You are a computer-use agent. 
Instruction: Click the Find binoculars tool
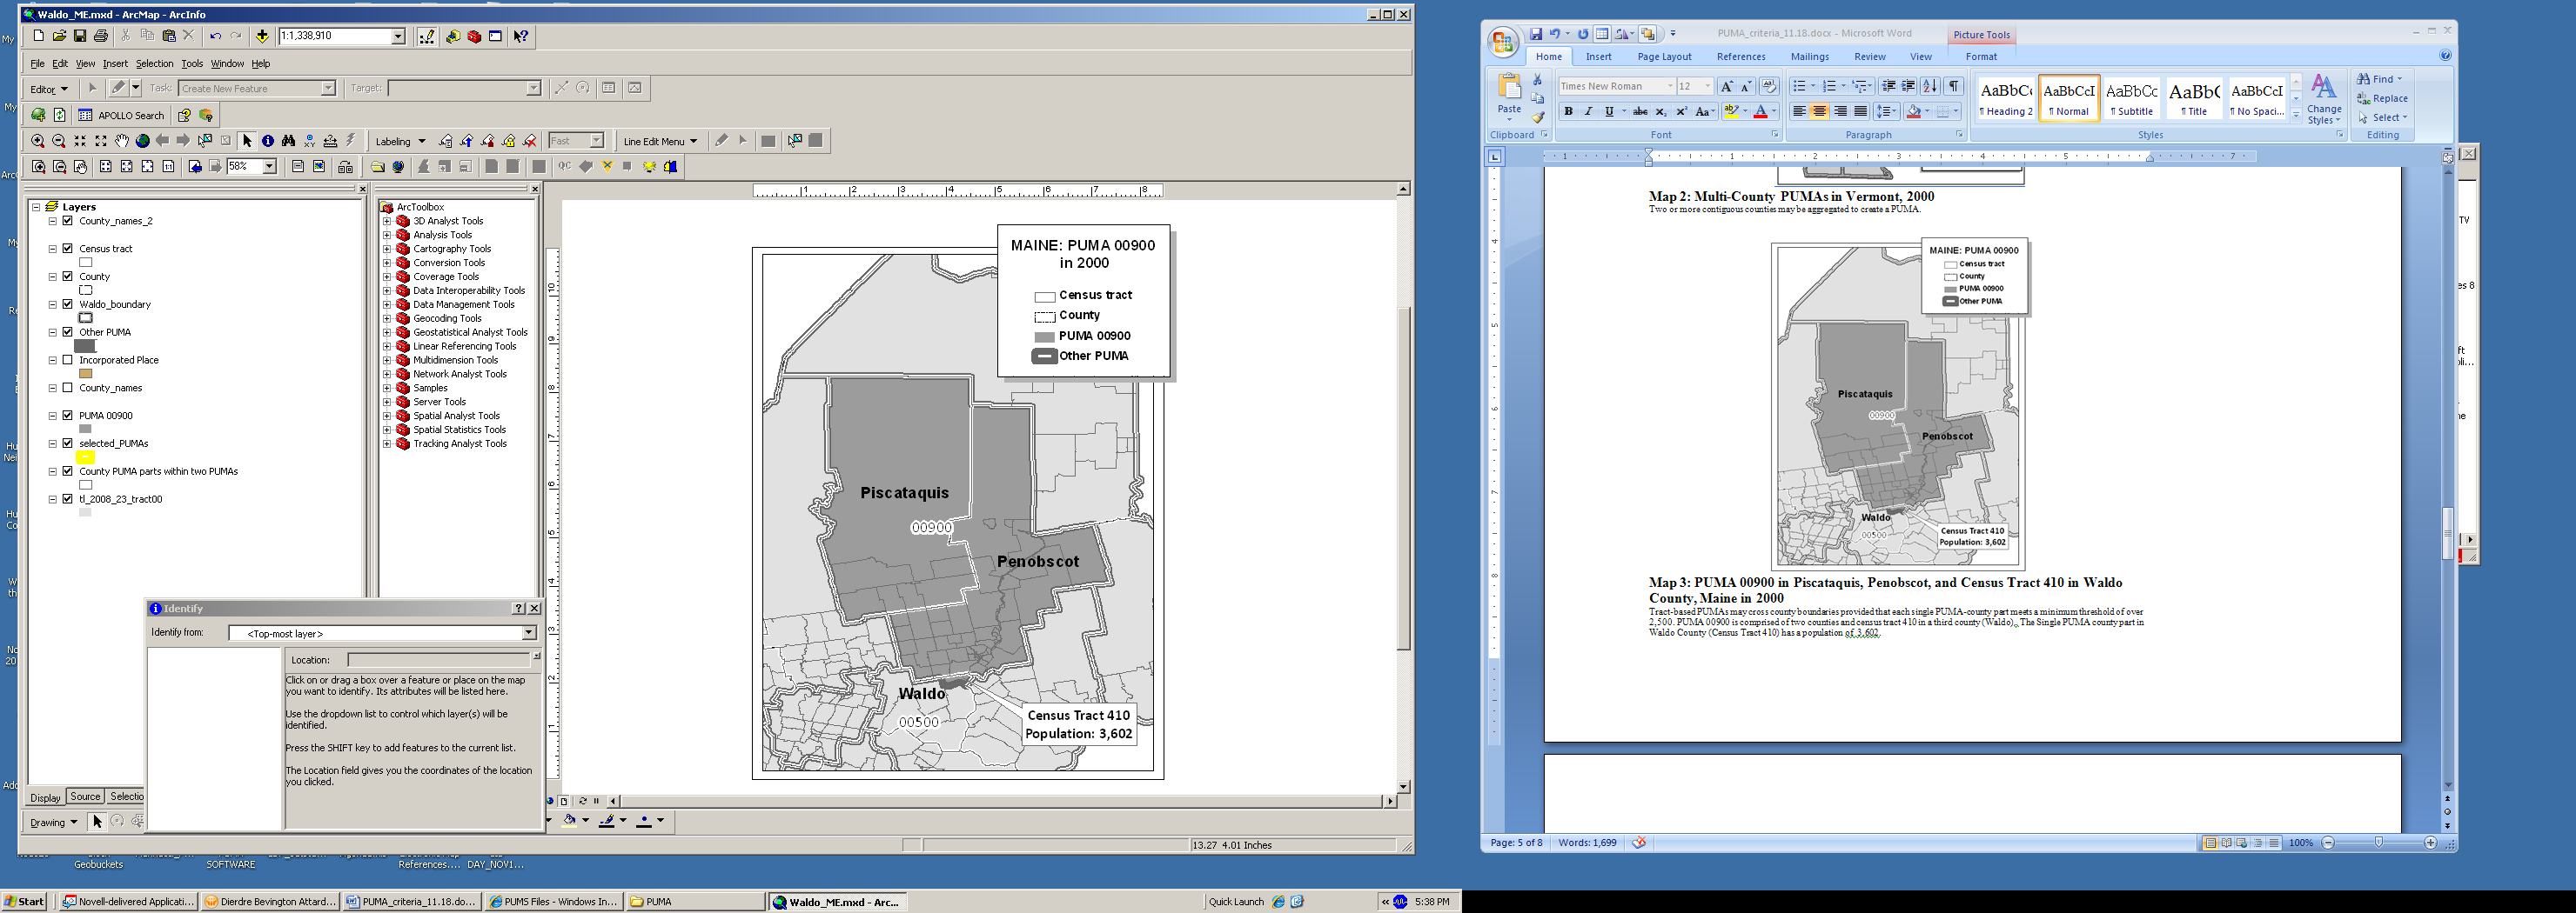(288, 141)
